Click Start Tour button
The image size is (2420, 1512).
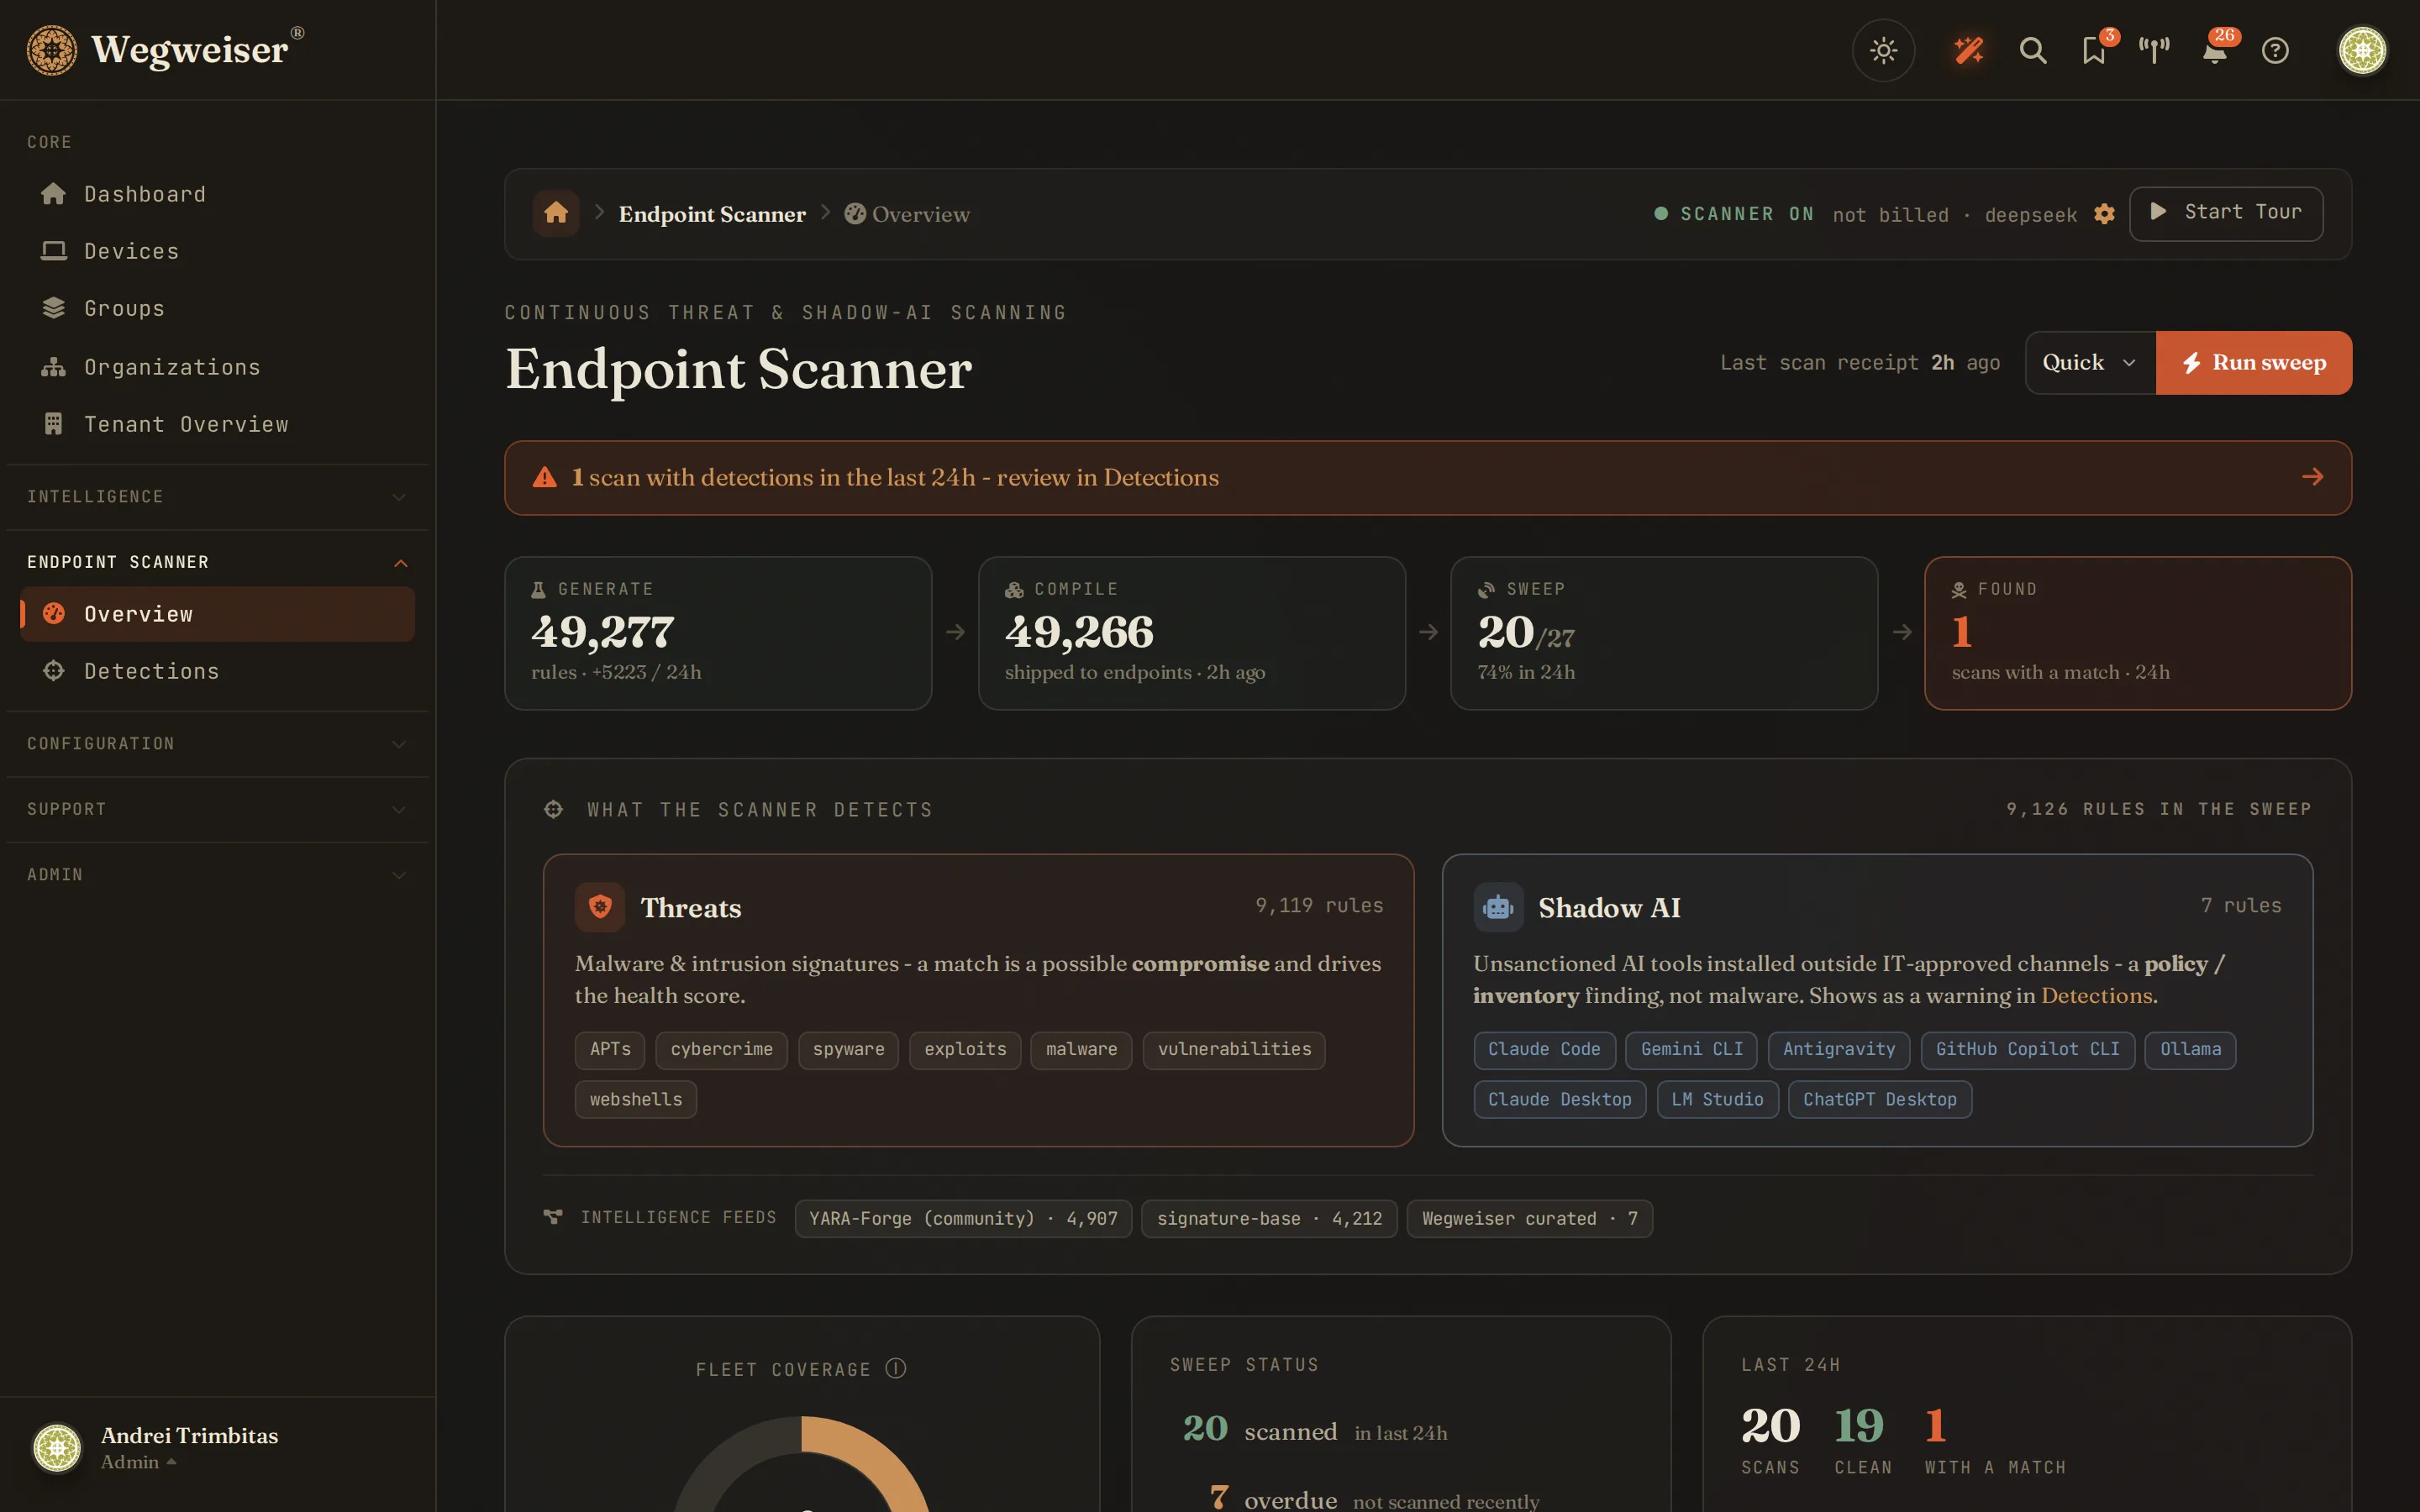pyautogui.click(x=2226, y=213)
